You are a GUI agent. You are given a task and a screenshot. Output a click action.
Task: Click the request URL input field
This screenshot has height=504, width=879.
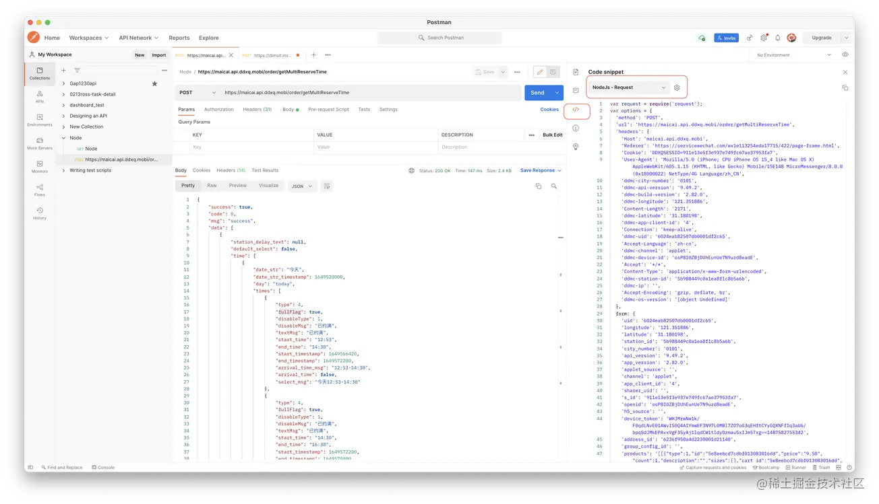pyautogui.click(x=371, y=93)
